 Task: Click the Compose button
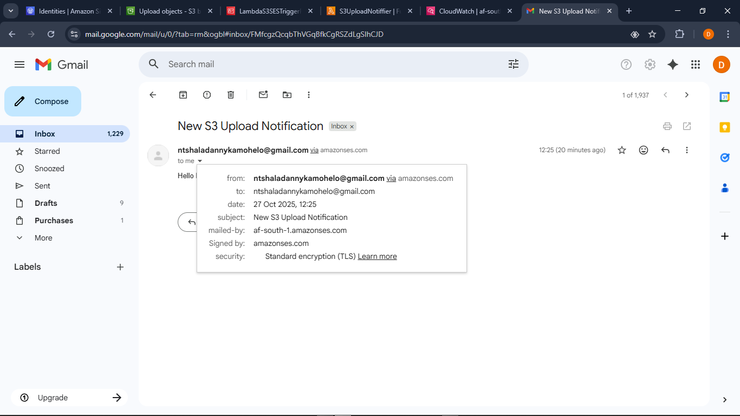42,101
